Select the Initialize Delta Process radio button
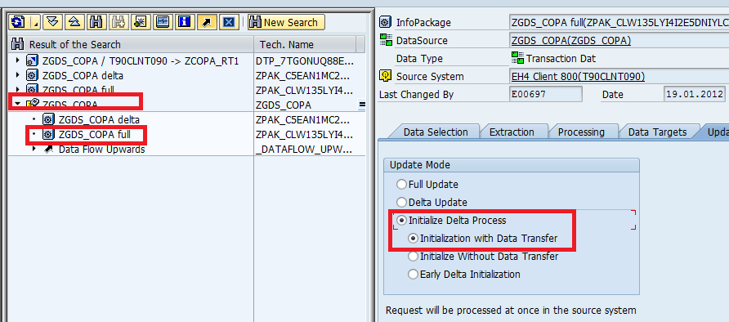Screen dimensions: 729x322 coord(401,220)
